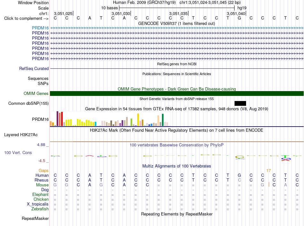The image size is (304, 226).
Task: Click the GENCODE V50lift37 track title
Action: click(176, 23)
